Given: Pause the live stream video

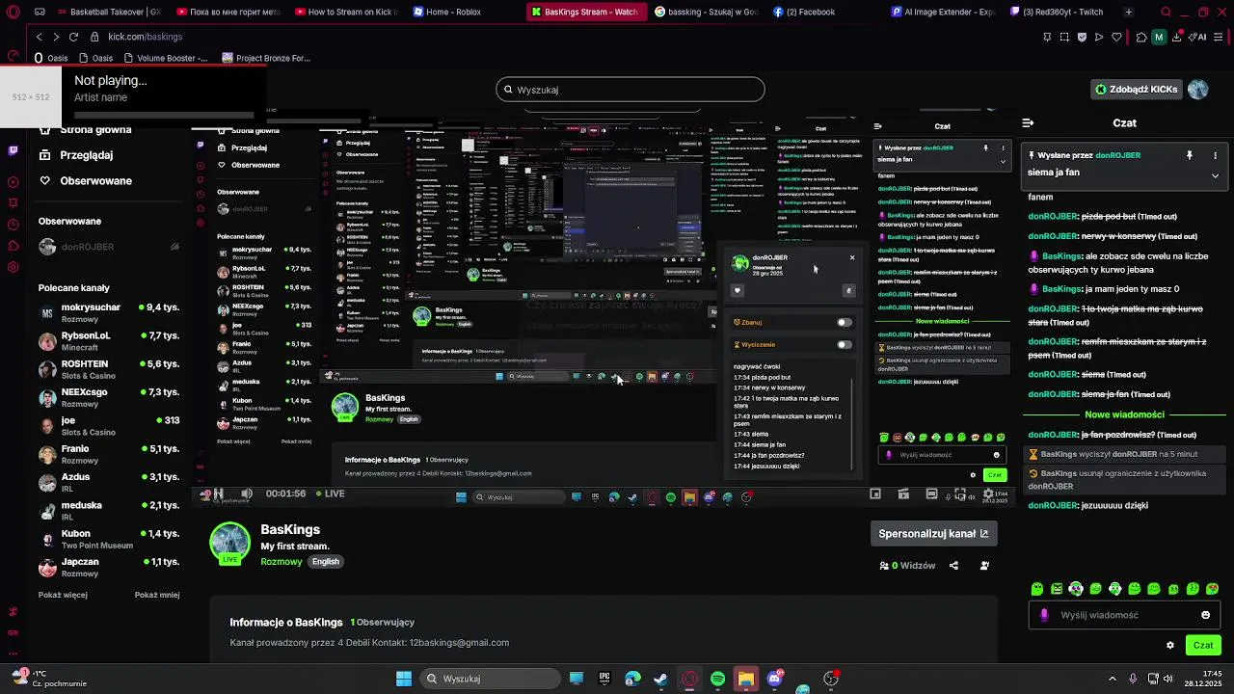Looking at the screenshot, I should pos(218,494).
